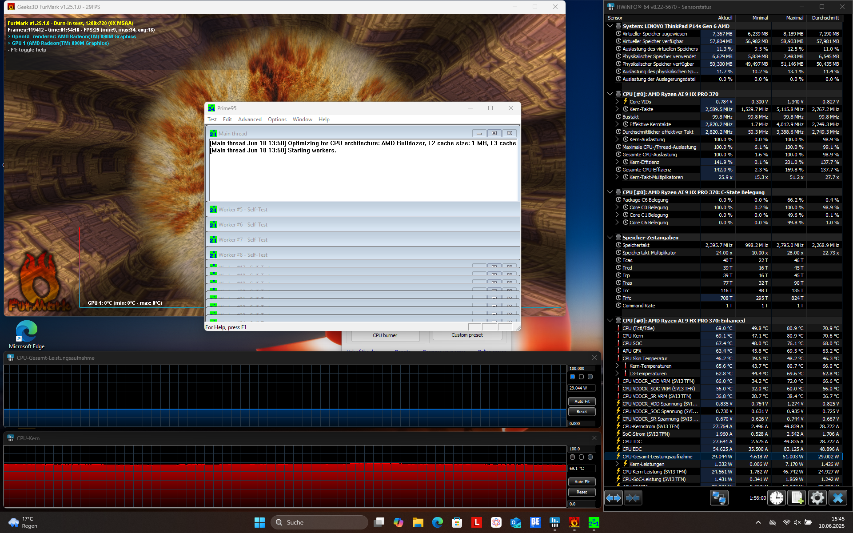Open Microsoft Edge desktop shortcut
This screenshot has width=853, height=533.
(x=27, y=334)
